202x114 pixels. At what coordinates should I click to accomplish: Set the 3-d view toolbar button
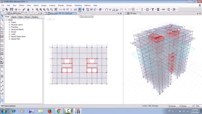60,9
